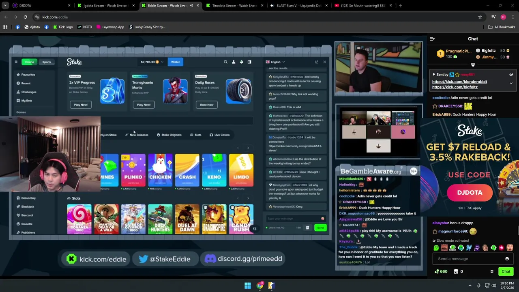Open the taskbar volume control

(494, 286)
